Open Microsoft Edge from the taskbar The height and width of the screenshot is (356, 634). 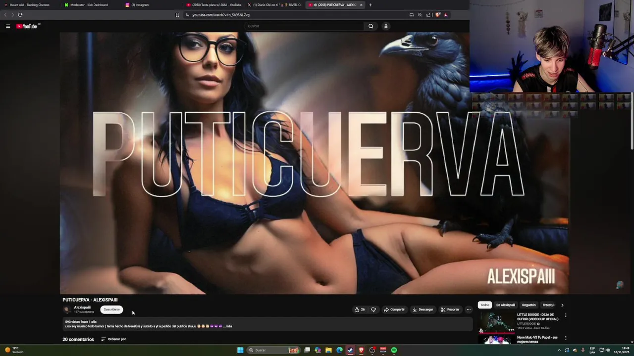[339, 350]
